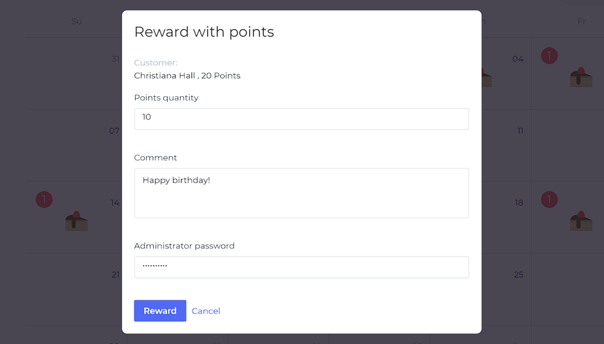Select the cake icon in Friday's third-week cell

coord(581,221)
